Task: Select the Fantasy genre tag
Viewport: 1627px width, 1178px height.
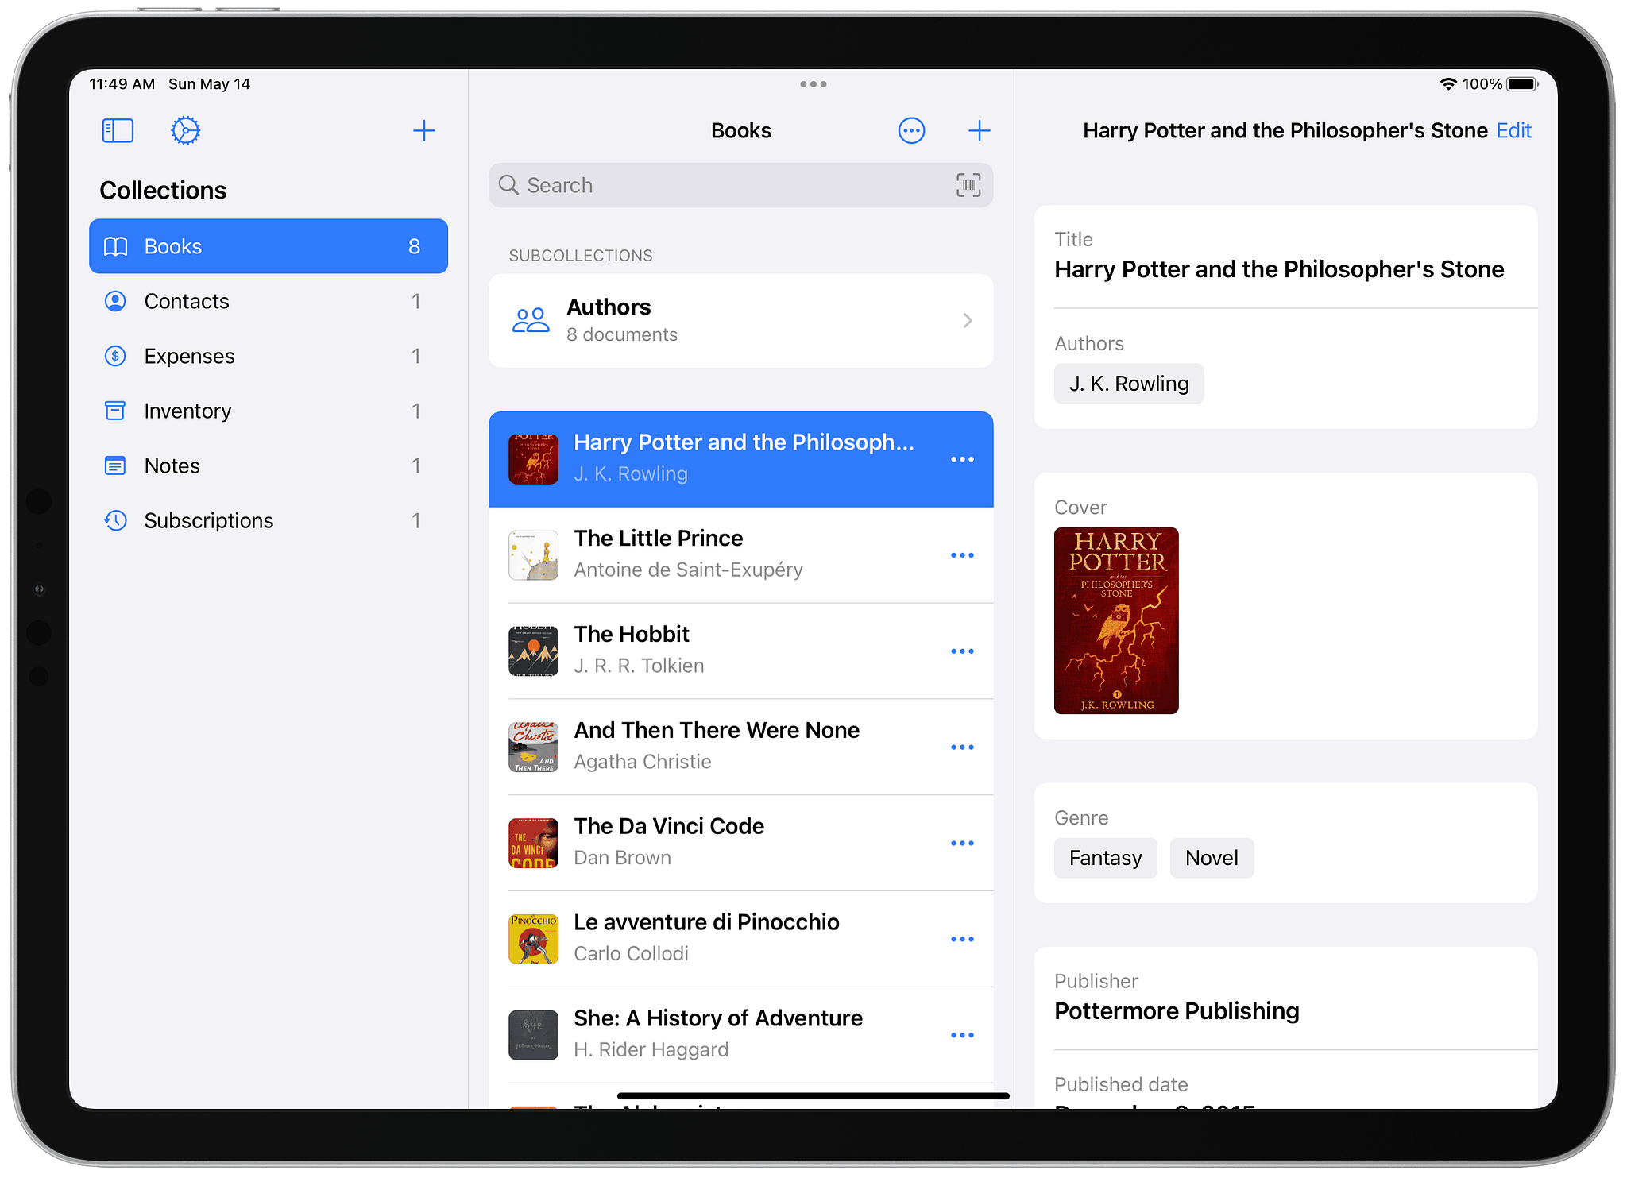Action: (x=1105, y=858)
